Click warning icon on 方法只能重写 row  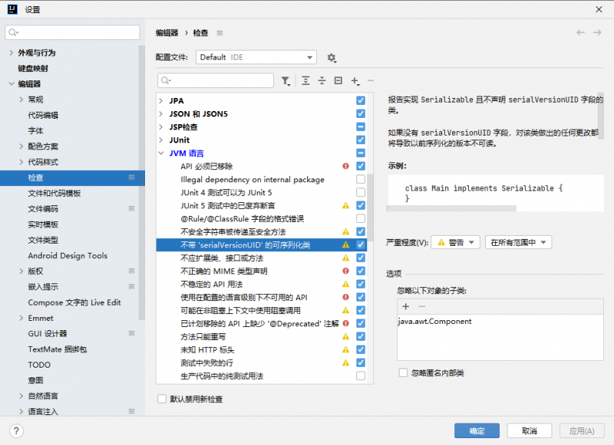(346, 336)
